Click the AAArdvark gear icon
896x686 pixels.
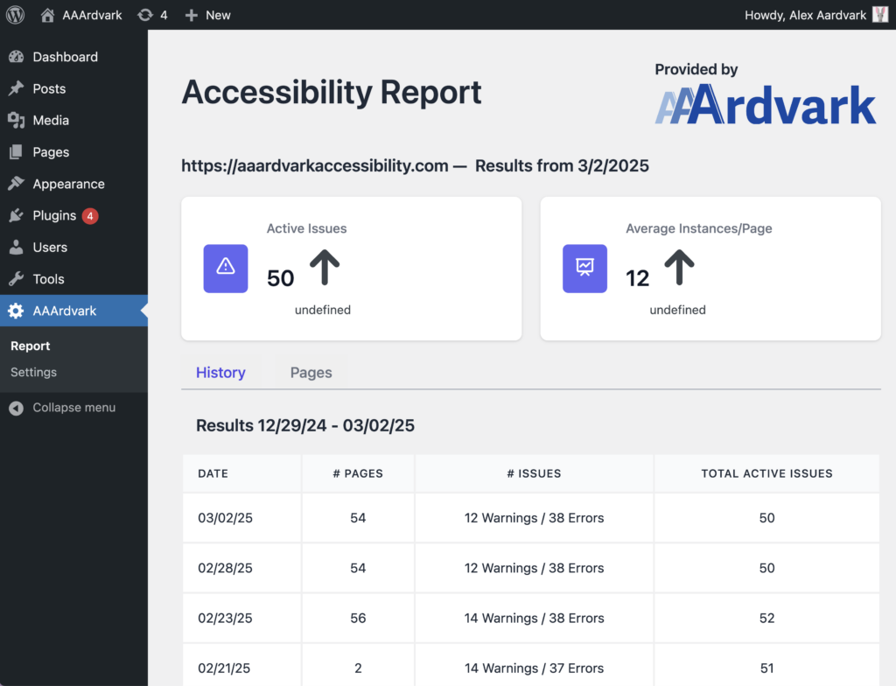pyautogui.click(x=16, y=311)
